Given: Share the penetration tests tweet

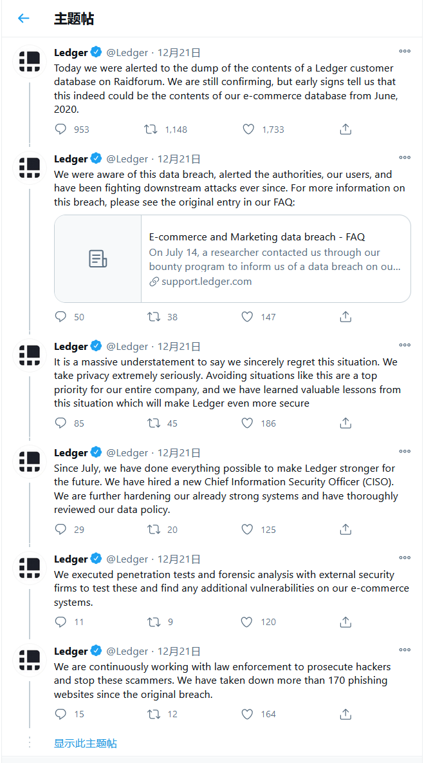Looking at the screenshot, I should point(346,622).
